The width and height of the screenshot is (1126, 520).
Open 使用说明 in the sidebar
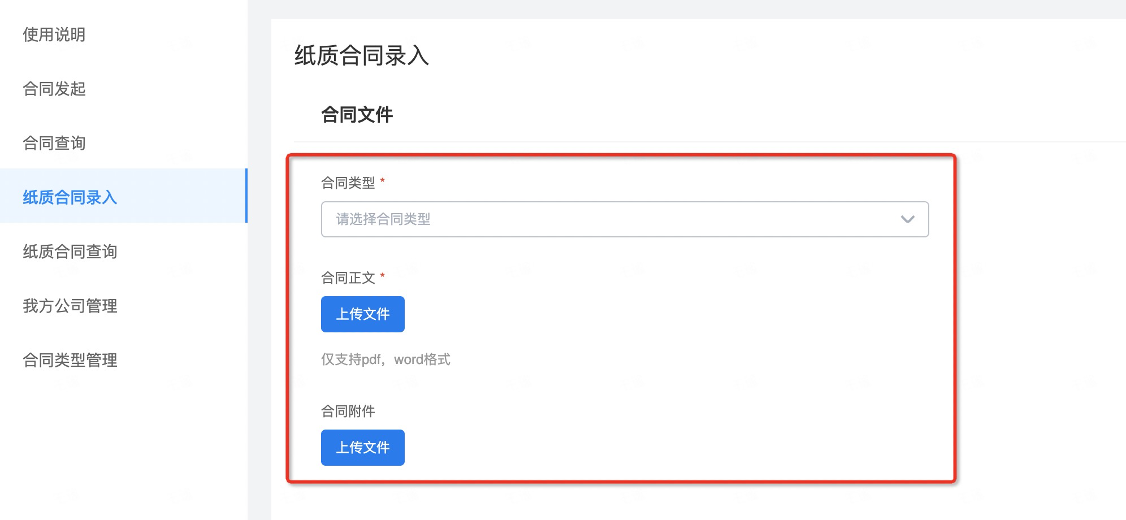tap(54, 34)
